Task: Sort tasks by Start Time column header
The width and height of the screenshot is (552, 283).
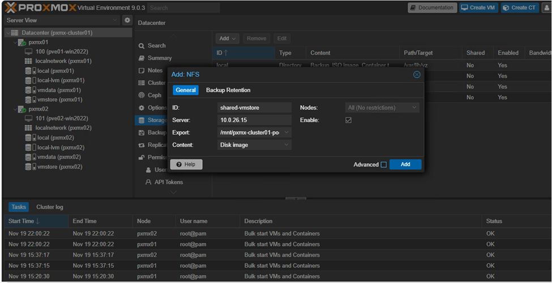Action: tap(22, 221)
